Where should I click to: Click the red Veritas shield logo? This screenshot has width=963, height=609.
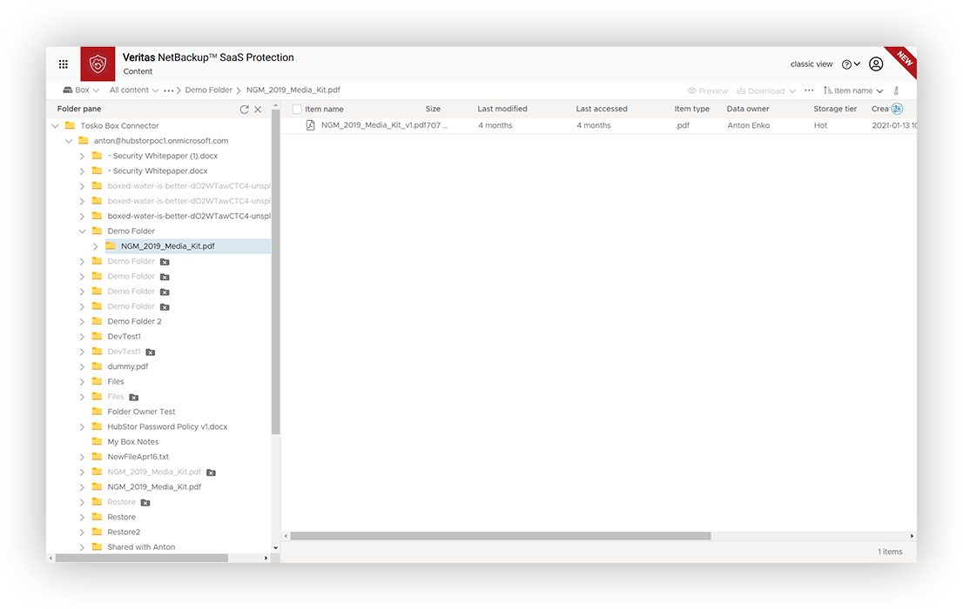[x=98, y=64]
